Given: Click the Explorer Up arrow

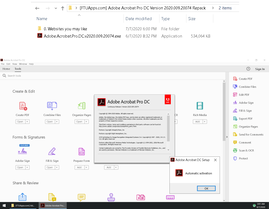Looking at the screenshot, I should [x=63, y=8].
